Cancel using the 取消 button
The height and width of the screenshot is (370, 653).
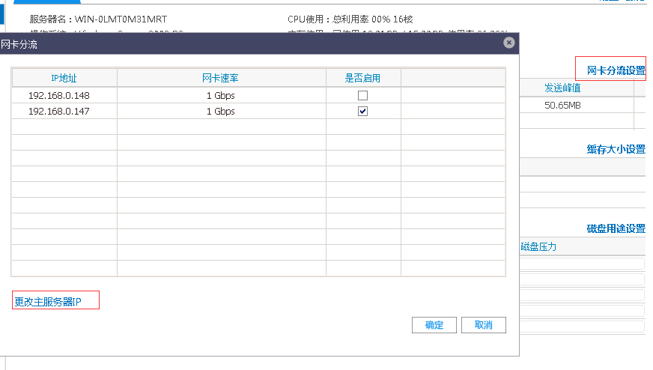click(x=484, y=325)
